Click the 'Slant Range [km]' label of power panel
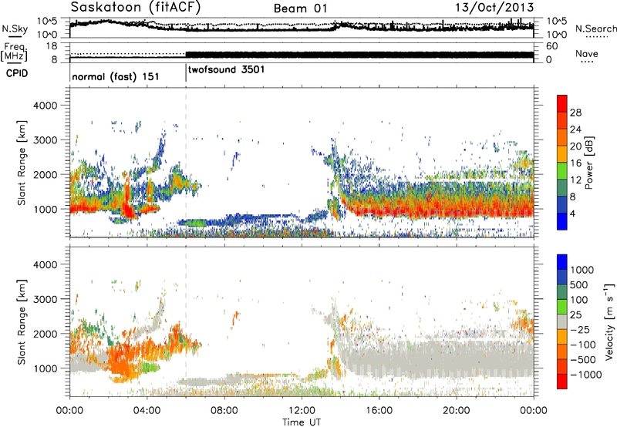This screenshot has width=617, height=427. pos(22,163)
